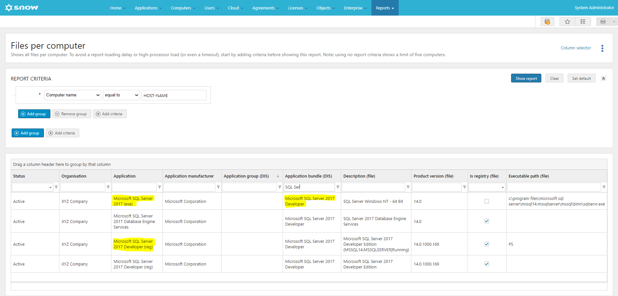Open the database warning icon in toolbar
The image size is (618, 296).
(547, 22)
